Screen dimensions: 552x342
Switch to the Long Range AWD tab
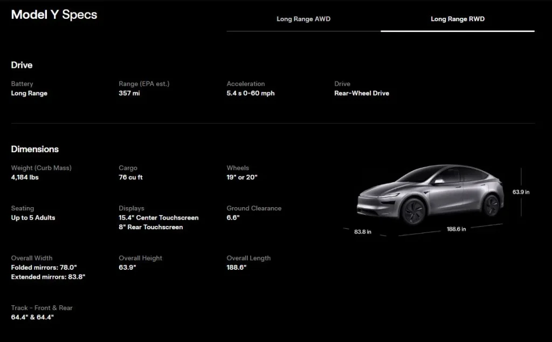click(303, 19)
